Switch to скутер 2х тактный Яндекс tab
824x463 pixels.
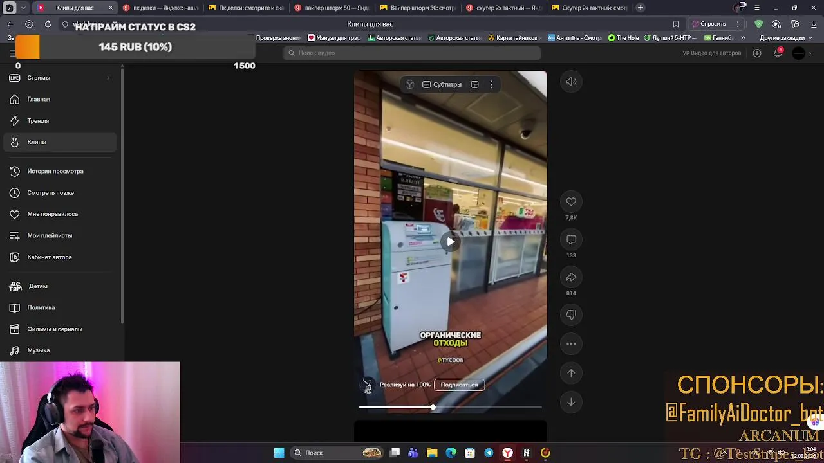tap(504, 8)
